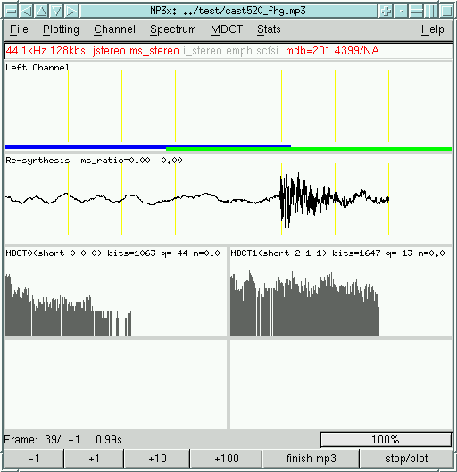The width and height of the screenshot is (457, 472).
Task: Click the jstereo status indicator
Action: click(x=109, y=51)
